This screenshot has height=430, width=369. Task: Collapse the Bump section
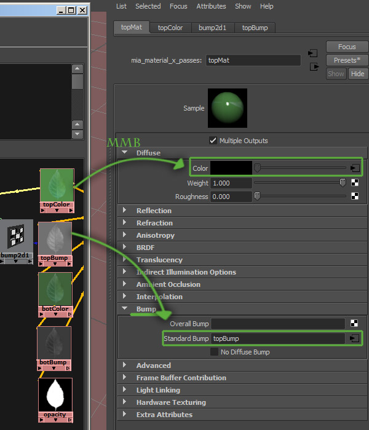[125, 308]
